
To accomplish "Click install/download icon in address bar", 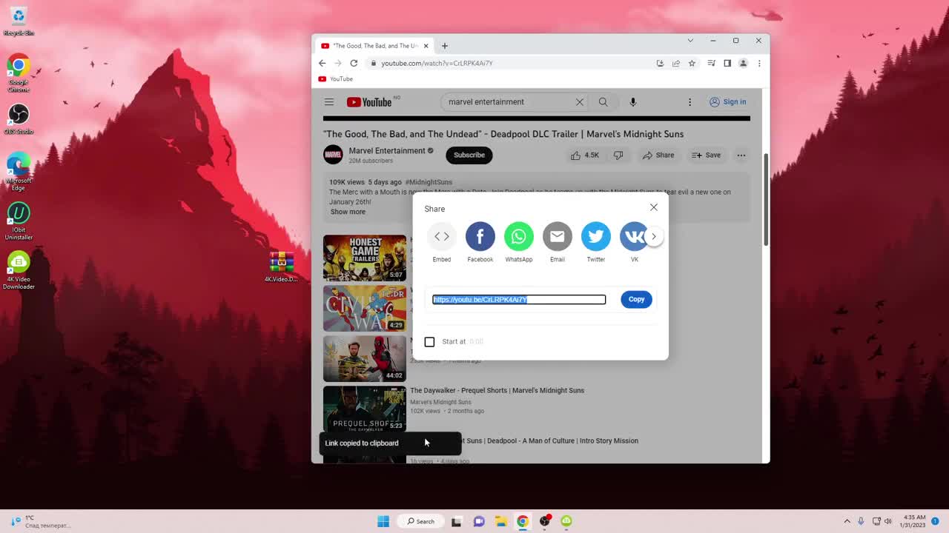I will [x=660, y=63].
